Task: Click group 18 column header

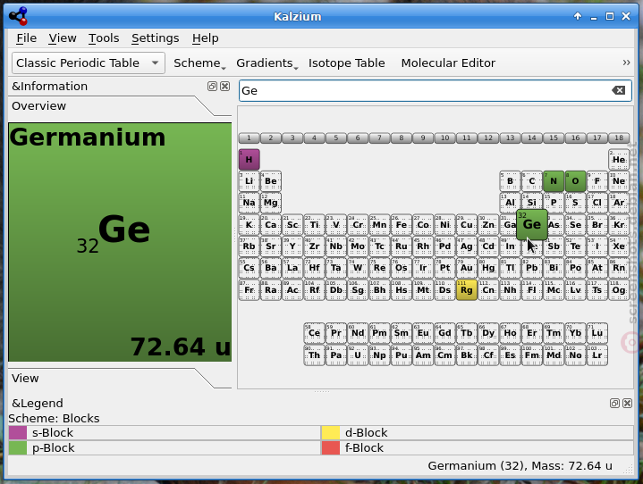Action: pos(619,138)
